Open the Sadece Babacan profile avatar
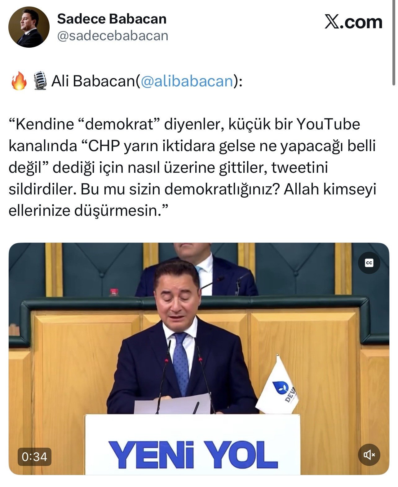 pyautogui.click(x=29, y=27)
